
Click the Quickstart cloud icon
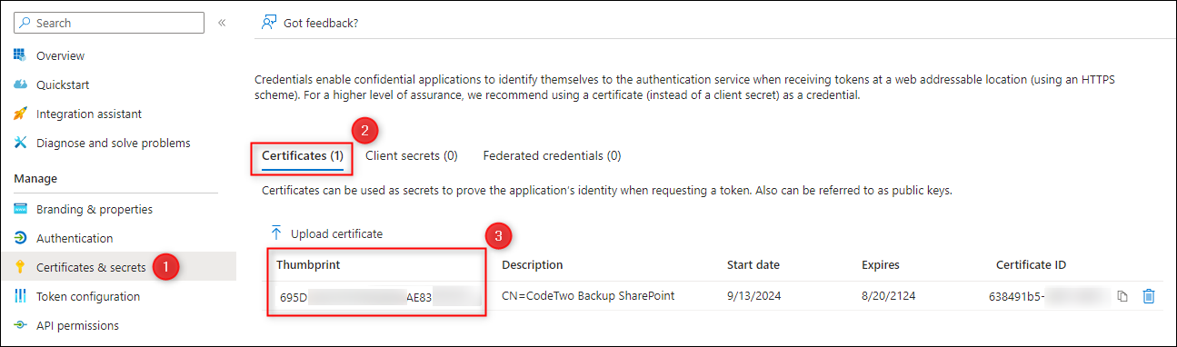tap(21, 84)
